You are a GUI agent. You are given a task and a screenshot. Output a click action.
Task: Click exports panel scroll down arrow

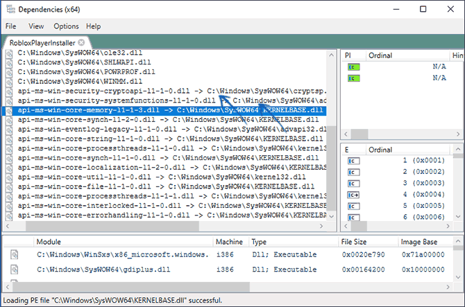click(x=458, y=217)
